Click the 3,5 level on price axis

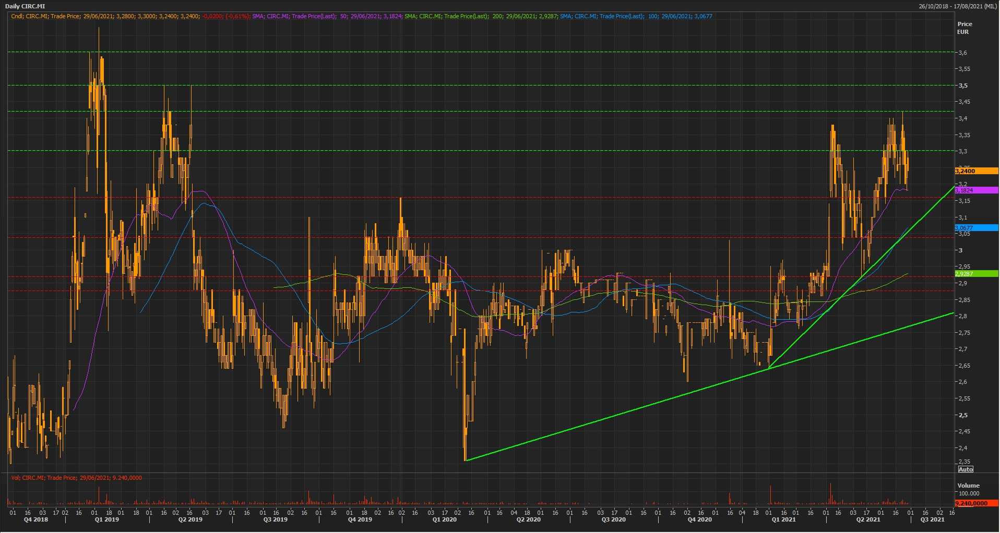point(963,86)
